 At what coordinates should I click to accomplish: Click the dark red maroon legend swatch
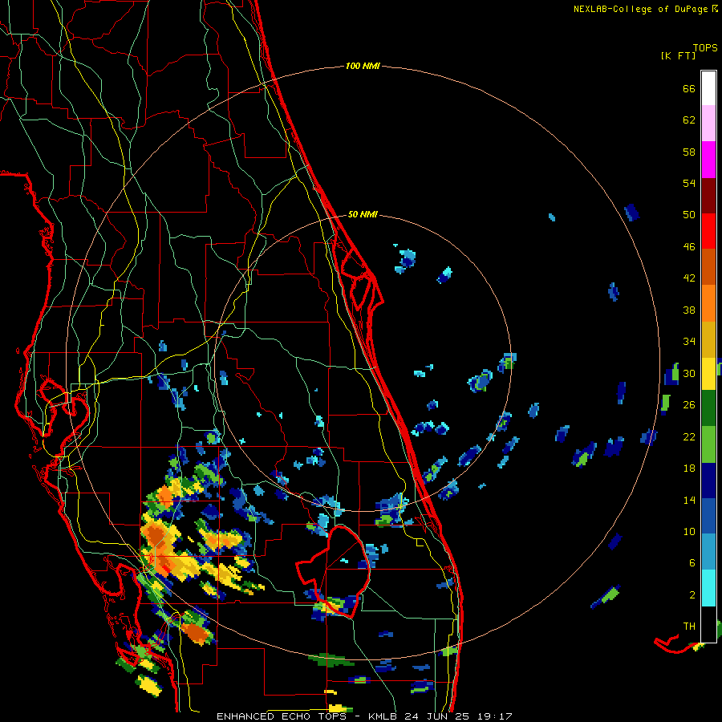pos(708,196)
